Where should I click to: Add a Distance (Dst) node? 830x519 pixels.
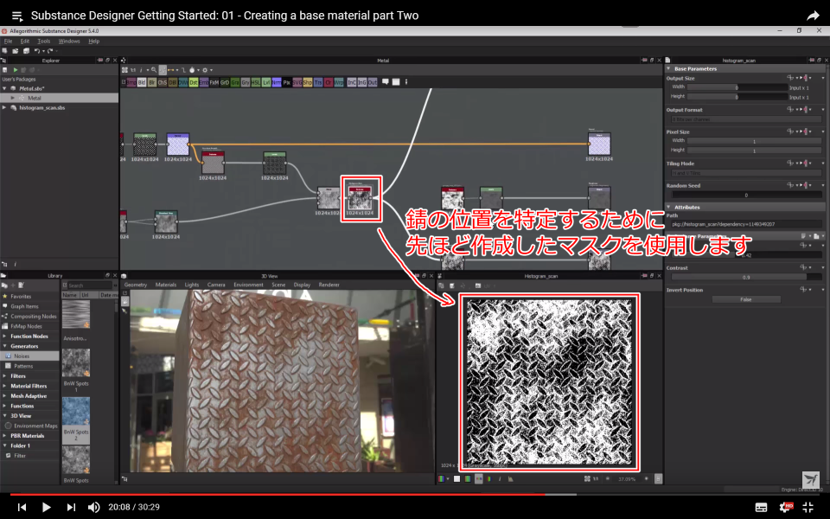[x=194, y=82]
